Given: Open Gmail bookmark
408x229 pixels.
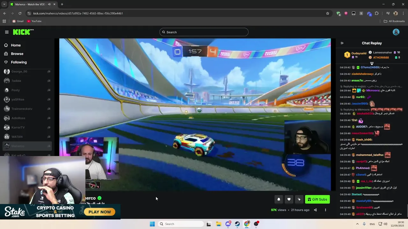Looking at the screenshot, I should pos(18,21).
